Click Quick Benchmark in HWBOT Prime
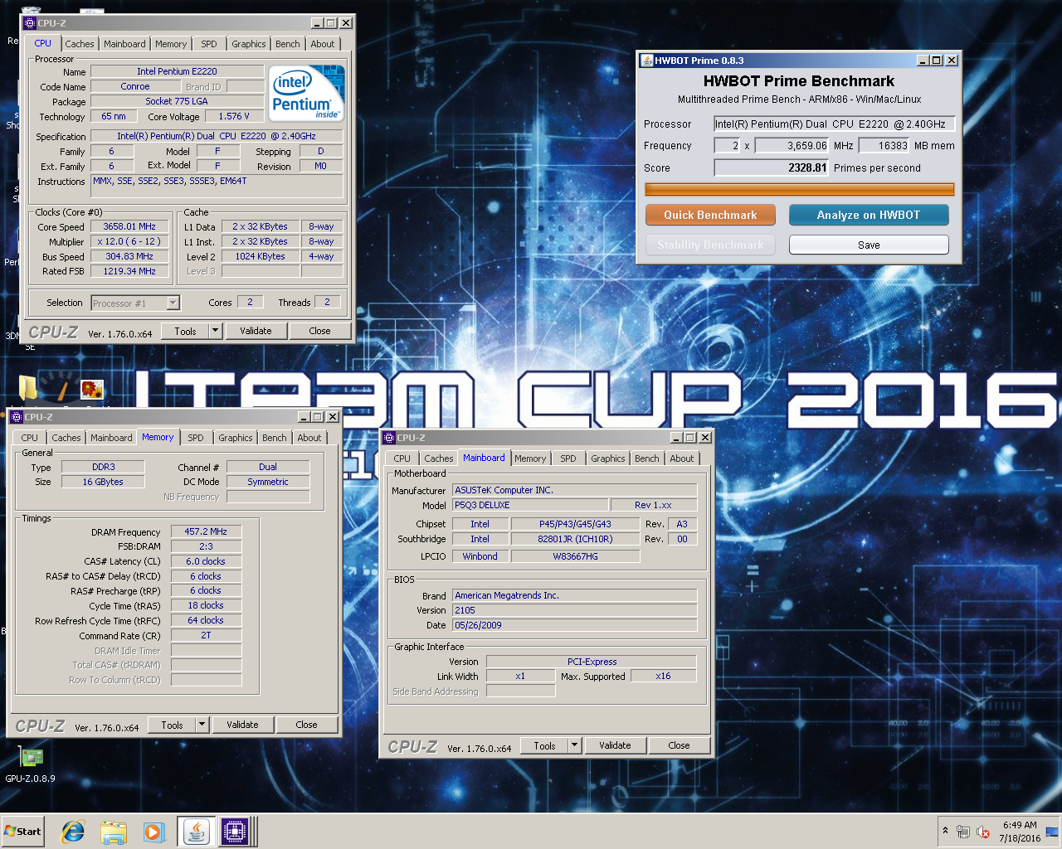The width and height of the screenshot is (1062, 849). (x=710, y=215)
